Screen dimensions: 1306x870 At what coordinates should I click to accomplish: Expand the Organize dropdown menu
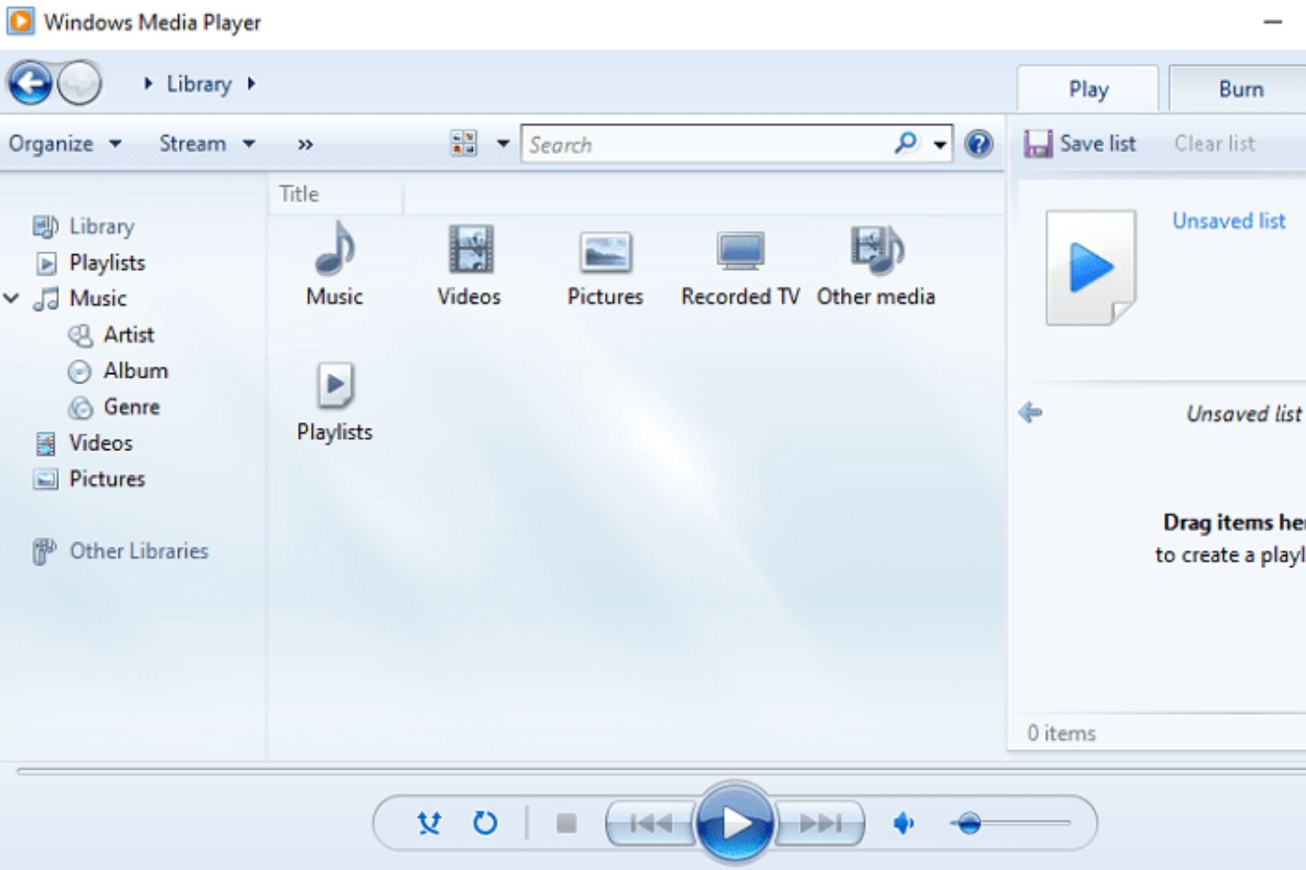click(x=61, y=143)
